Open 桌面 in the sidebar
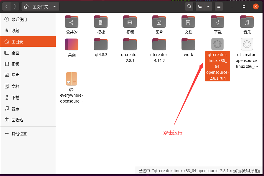This screenshot has height=176, width=264. tap(28, 53)
